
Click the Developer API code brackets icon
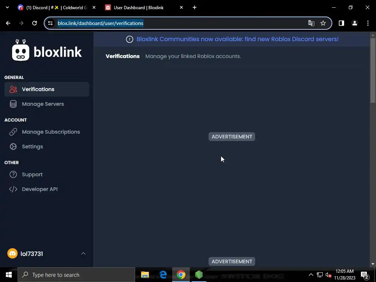13,189
